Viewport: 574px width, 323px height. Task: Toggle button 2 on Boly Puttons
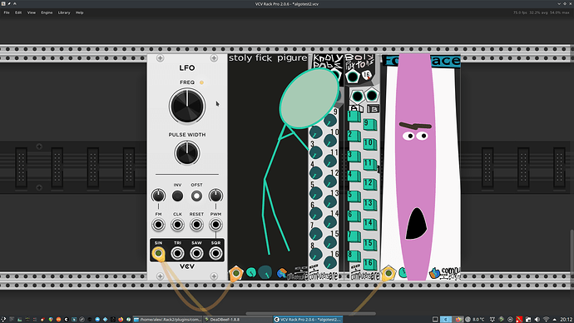[354, 137]
